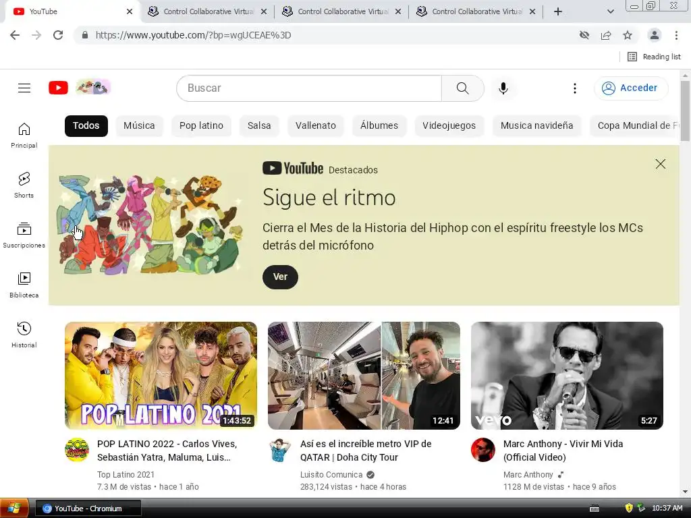Expand the tab search dropdown arrow
691x518 pixels.
click(610, 12)
